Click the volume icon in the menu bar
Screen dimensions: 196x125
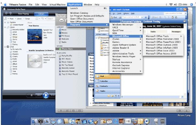(x=175, y=4)
